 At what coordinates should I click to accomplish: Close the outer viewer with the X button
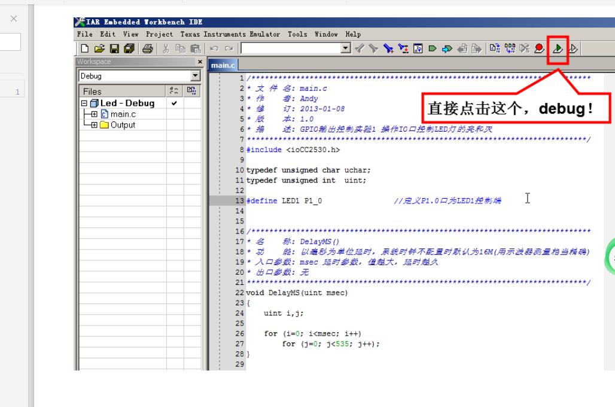tap(14, 19)
